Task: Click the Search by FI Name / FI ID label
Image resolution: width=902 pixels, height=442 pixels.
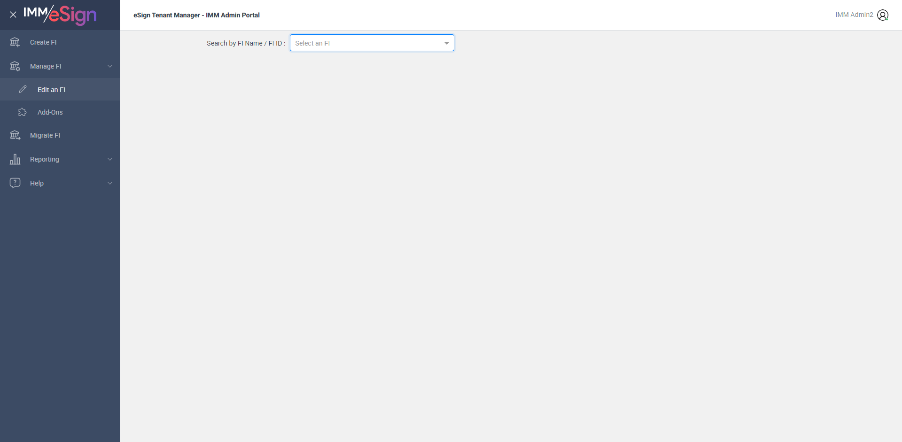Action: tap(246, 43)
